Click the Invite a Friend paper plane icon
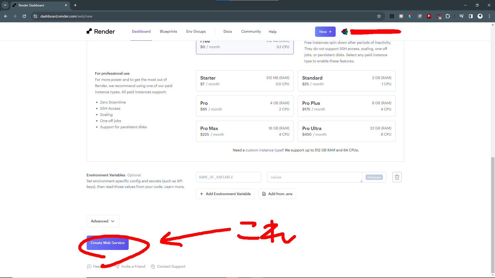Image resolution: width=495 pixels, height=278 pixels. click(x=117, y=266)
